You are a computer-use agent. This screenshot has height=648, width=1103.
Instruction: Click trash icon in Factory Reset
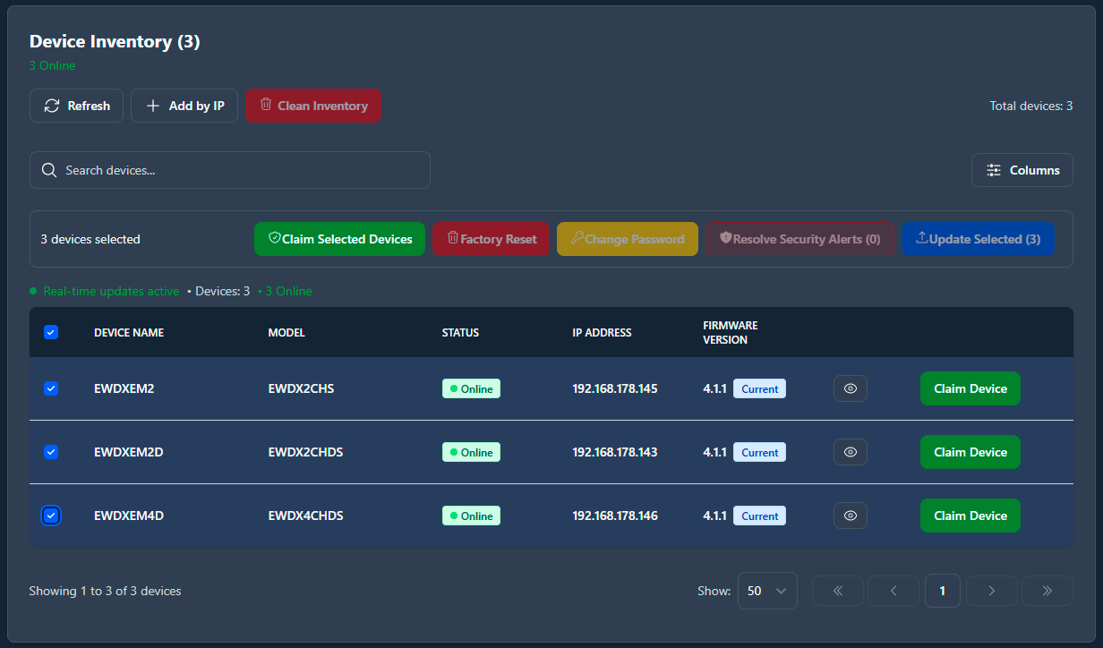453,238
